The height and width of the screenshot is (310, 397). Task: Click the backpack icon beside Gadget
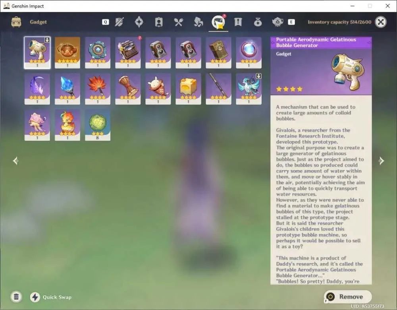[16, 22]
